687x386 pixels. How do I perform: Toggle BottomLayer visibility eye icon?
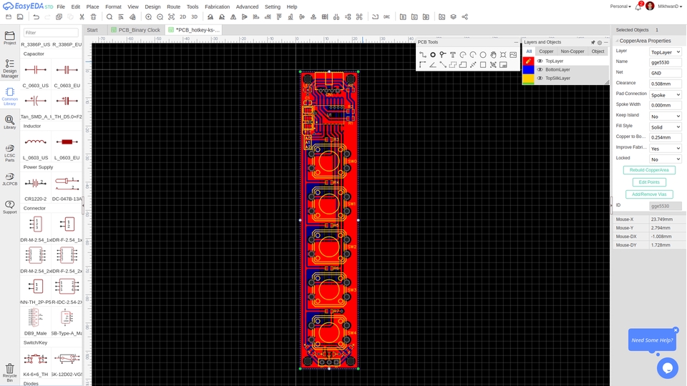point(540,70)
